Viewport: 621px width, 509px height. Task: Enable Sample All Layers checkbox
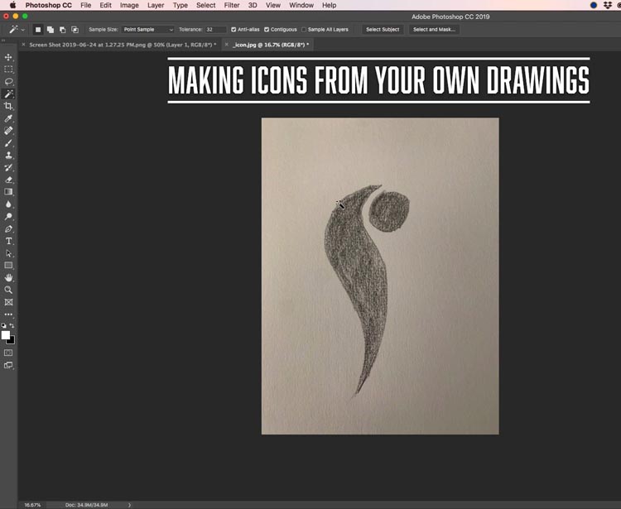(x=304, y=29)
